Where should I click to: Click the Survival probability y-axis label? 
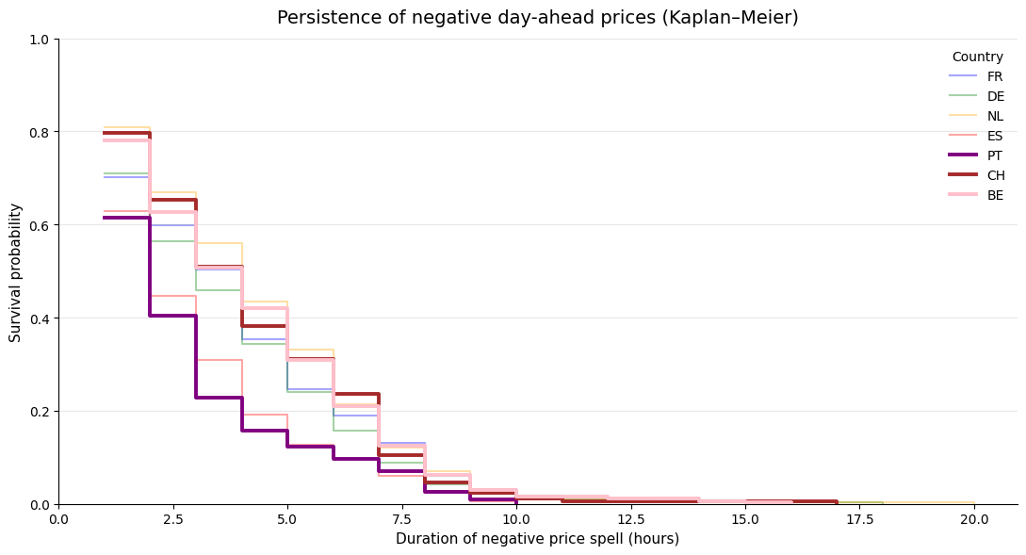(16, 271)
